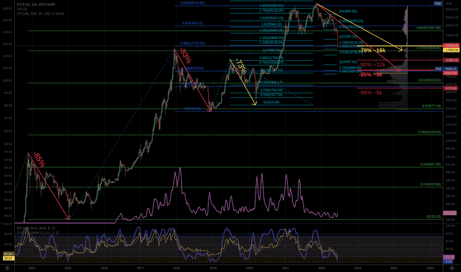Click the RSI (14, close, SMA, 8, 2) legend

point(36,228)
